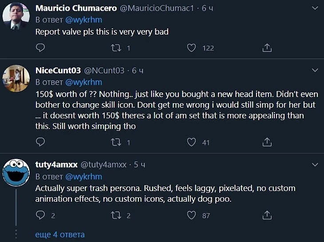
Task: Retweet tuty4amxx's trash persona tweet
Action: click(x=116, y=215)
